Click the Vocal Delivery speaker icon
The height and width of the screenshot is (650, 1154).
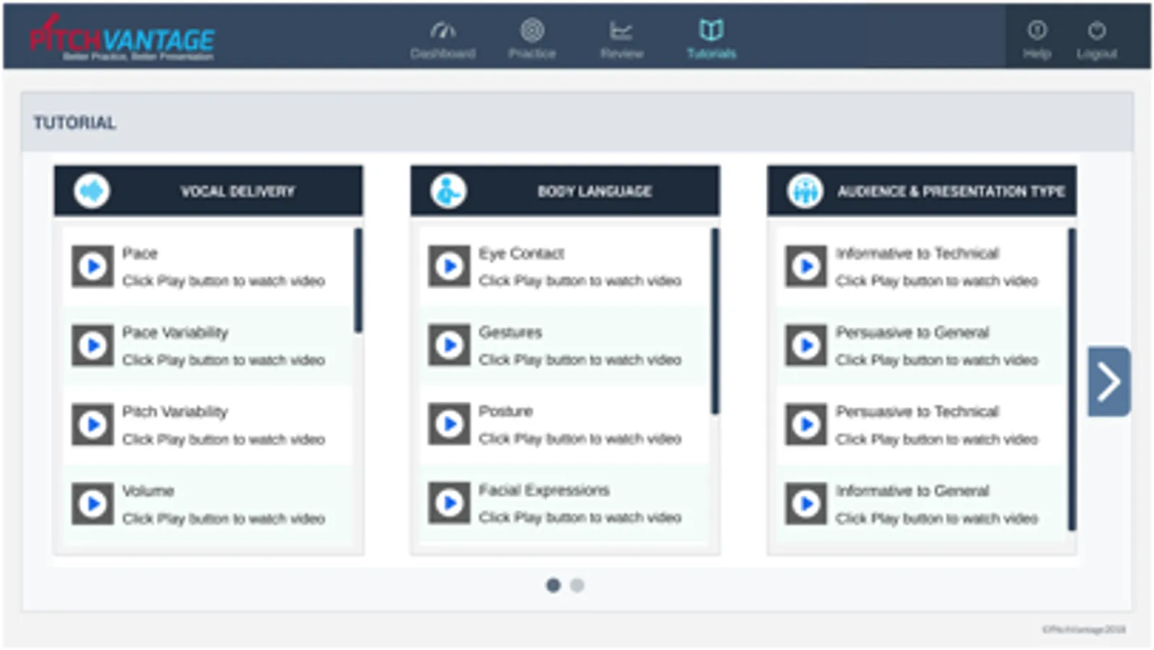point(92,191)
